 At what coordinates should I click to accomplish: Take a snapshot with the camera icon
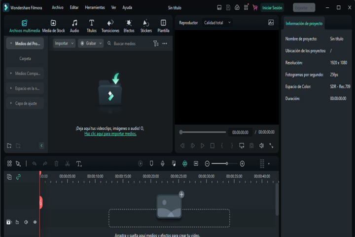pos(251,146)
